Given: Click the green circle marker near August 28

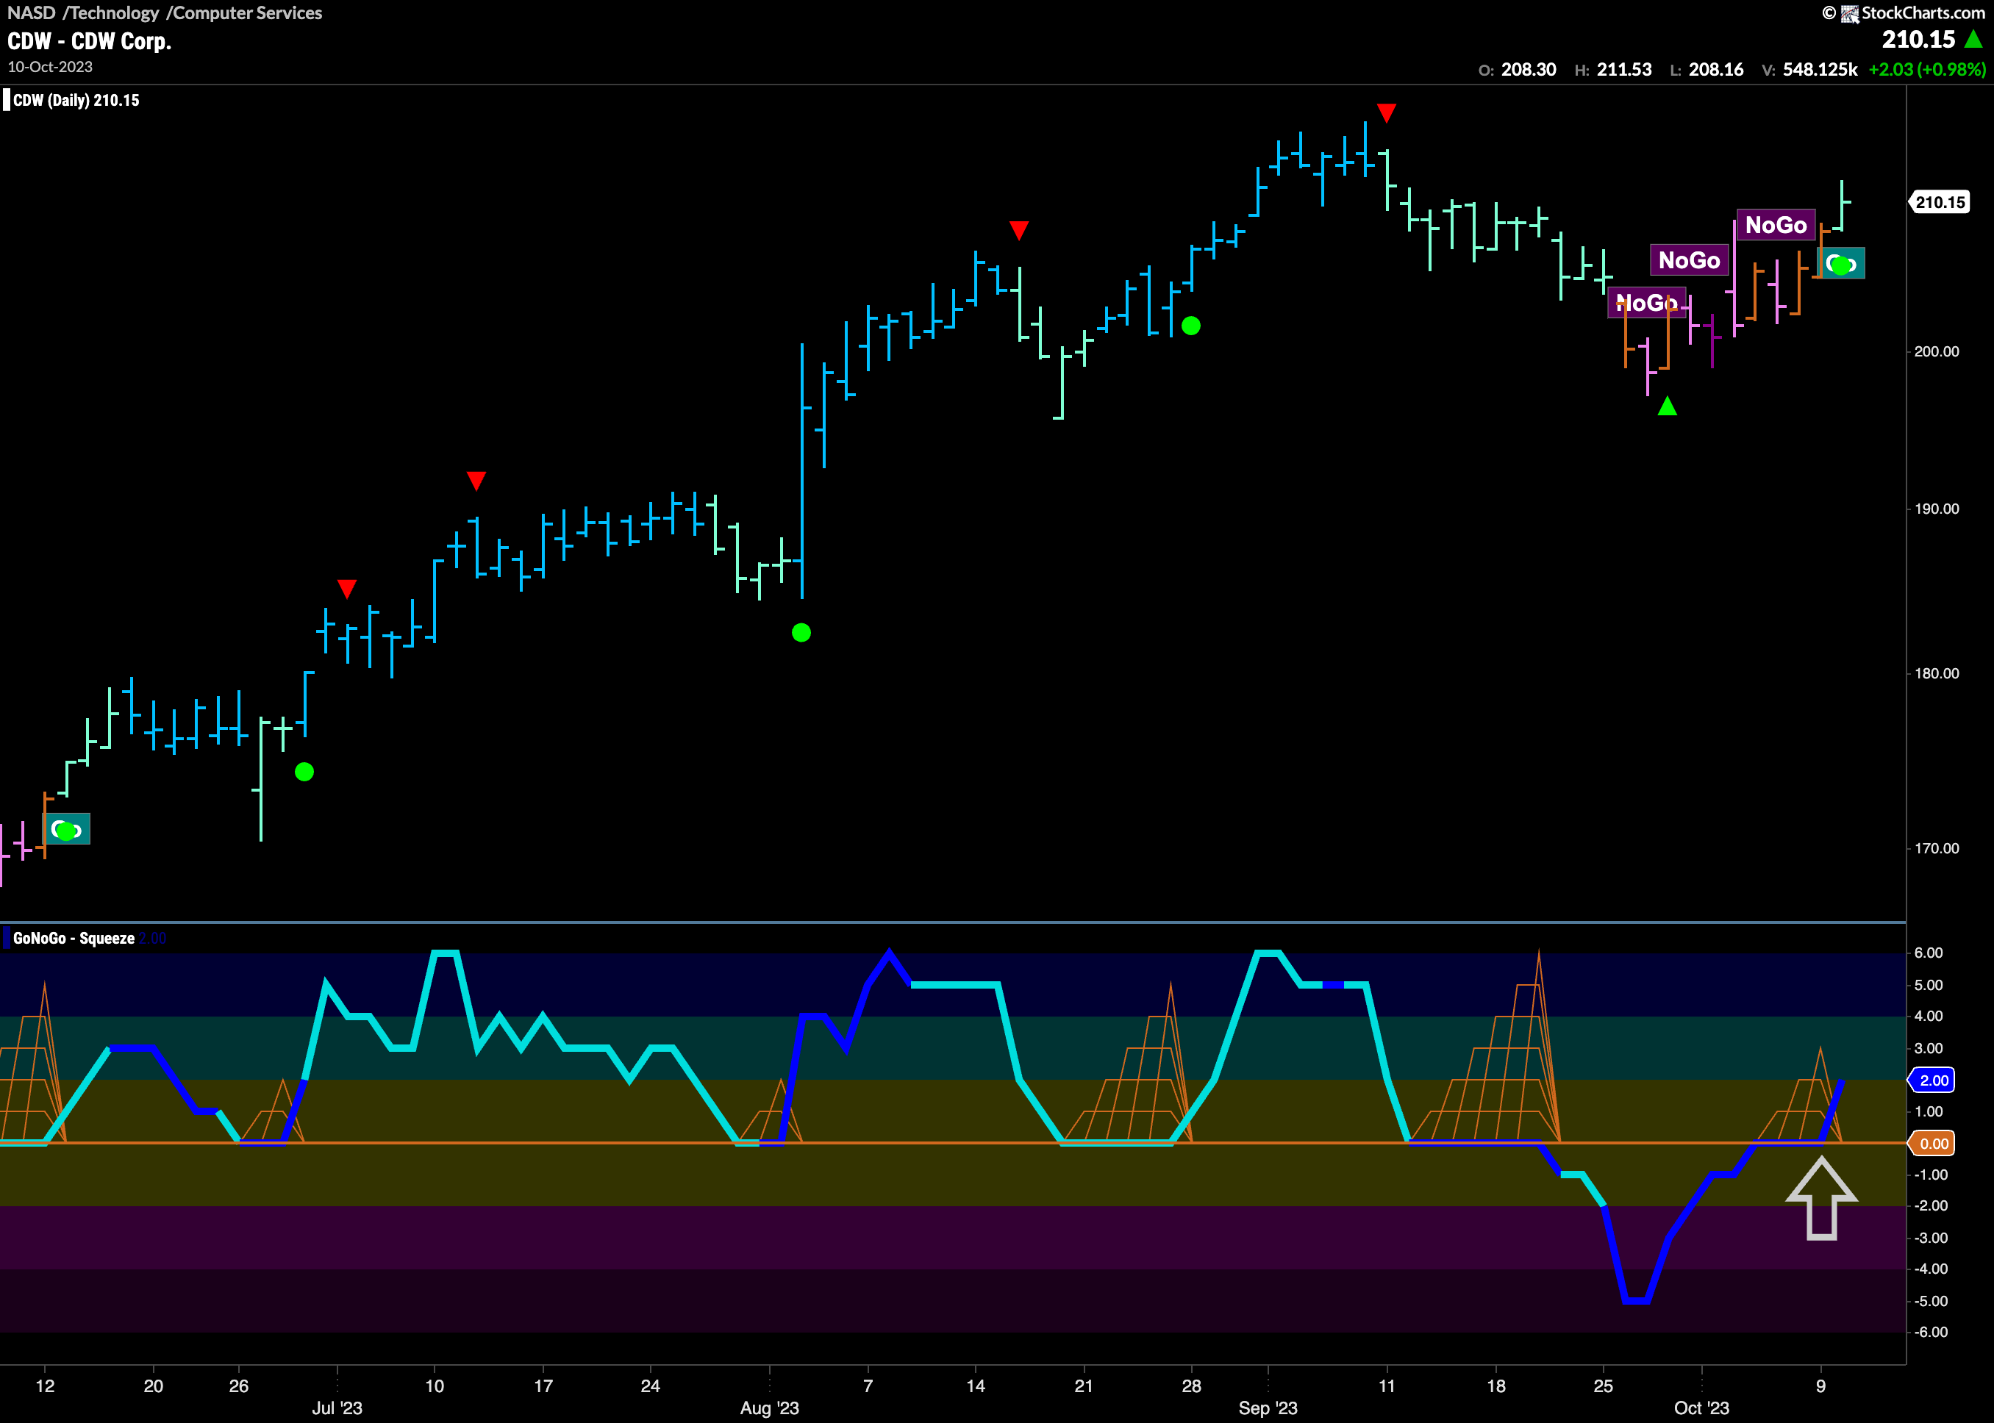Looking at the screenshot, I should pyautogui.click(x=1190, y=326).
